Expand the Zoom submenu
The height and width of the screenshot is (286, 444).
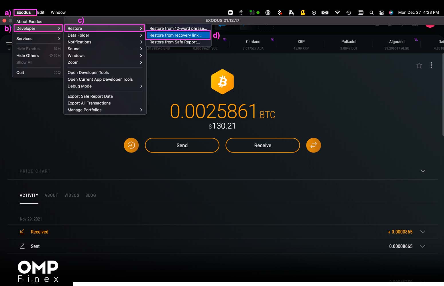(x=105, y=62)
